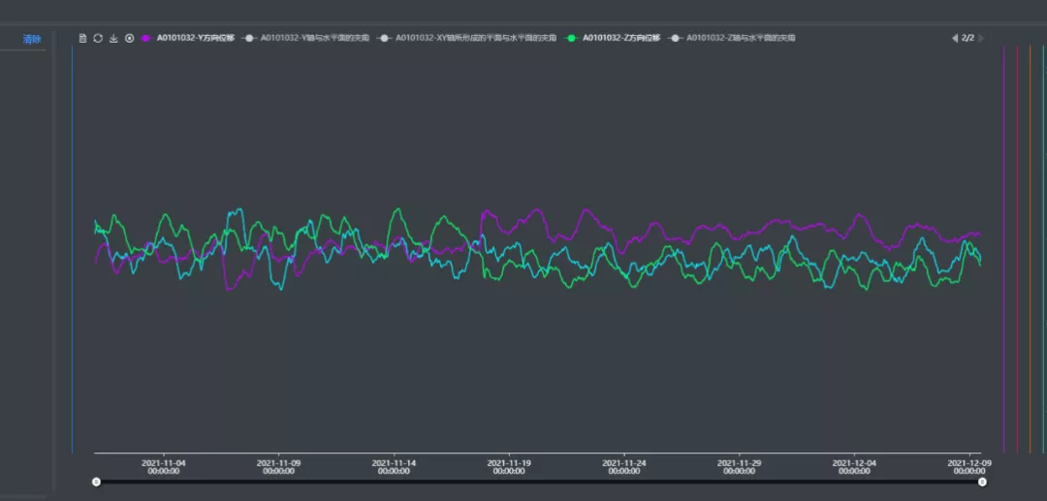Click the right zoom slider handle

(982, 481)
